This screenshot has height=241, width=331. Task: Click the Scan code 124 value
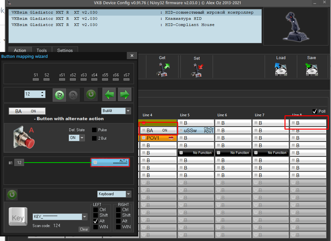click(x=57, y=226)
